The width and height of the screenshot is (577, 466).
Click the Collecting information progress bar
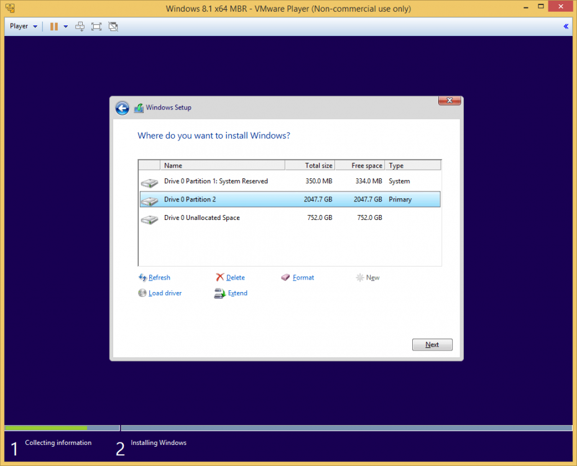click(x=45, y=427)
